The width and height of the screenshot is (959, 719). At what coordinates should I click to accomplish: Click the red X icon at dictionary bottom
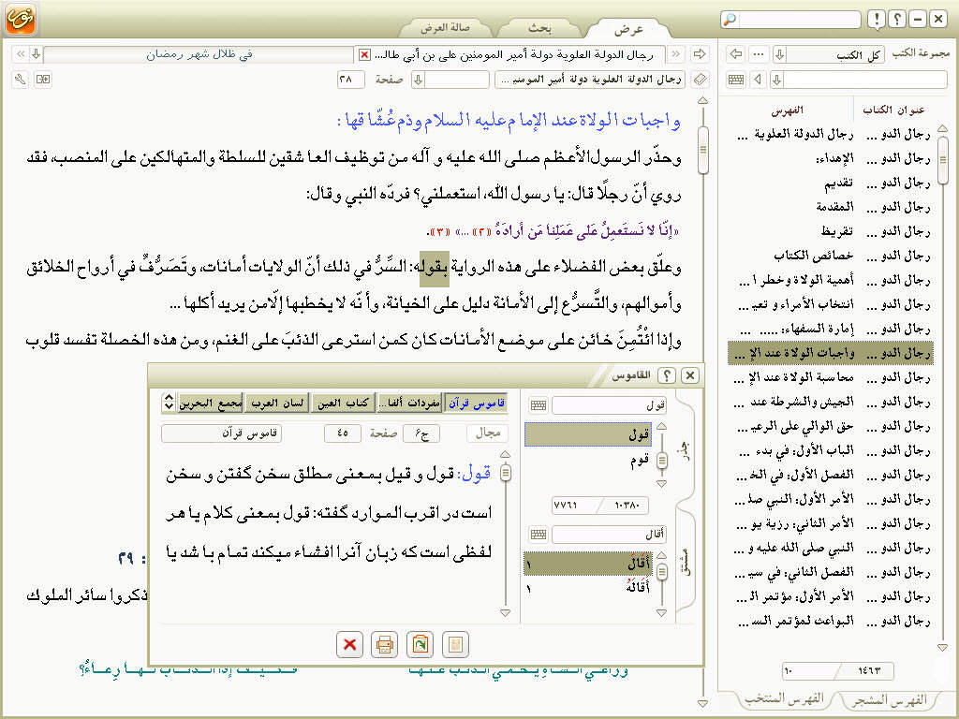coord(349,644)
